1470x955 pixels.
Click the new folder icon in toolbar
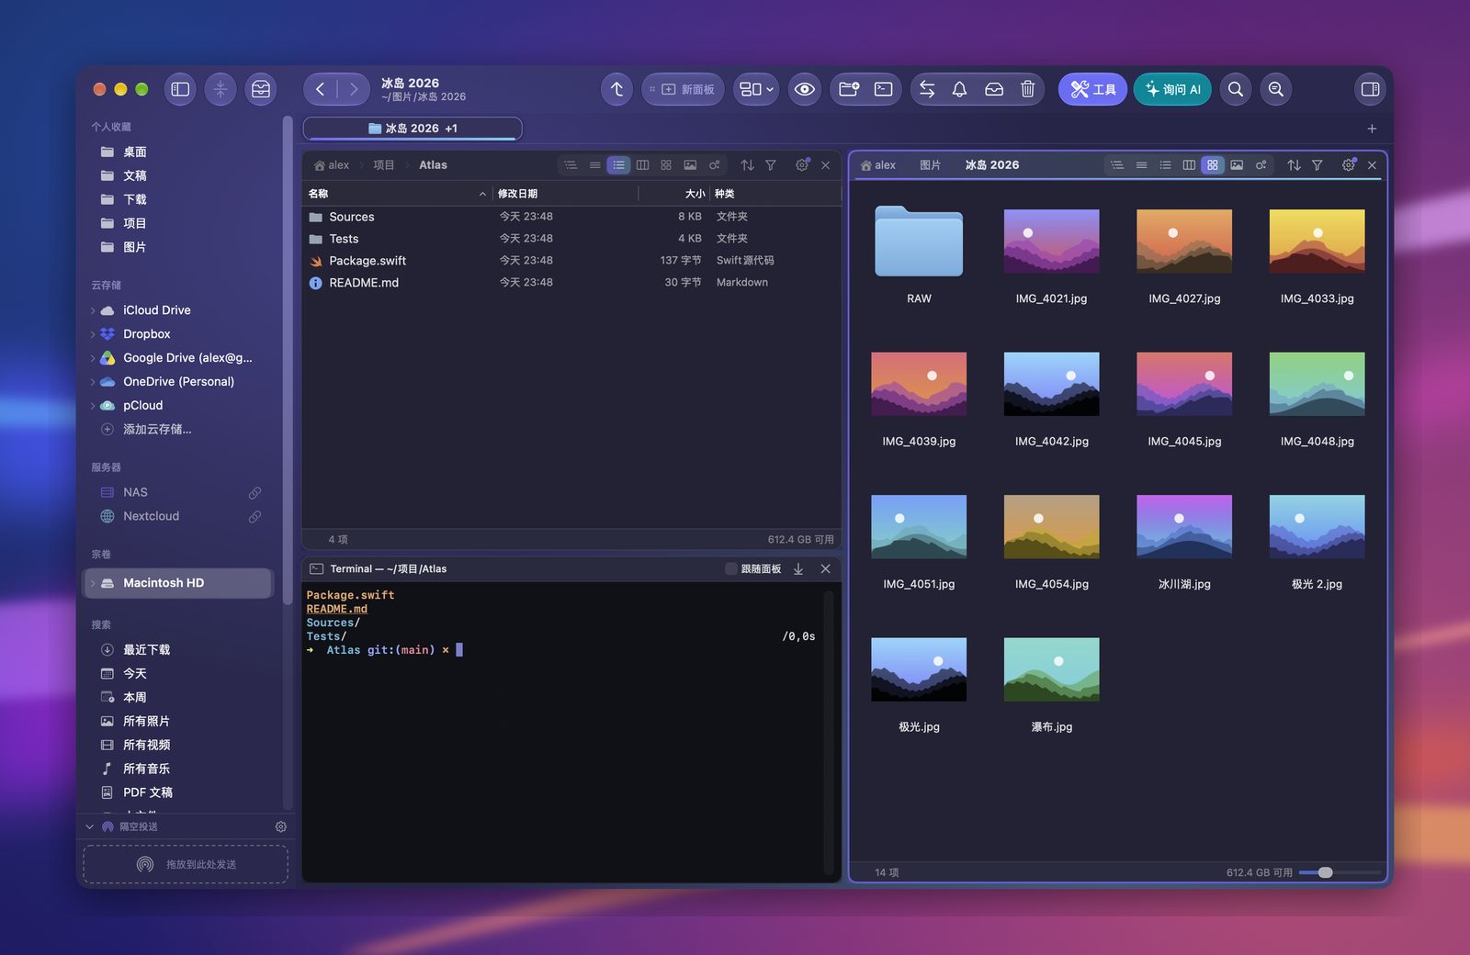[x=849, y=89]
